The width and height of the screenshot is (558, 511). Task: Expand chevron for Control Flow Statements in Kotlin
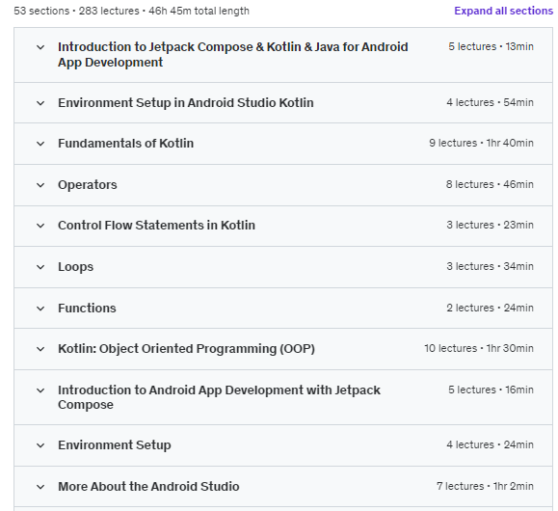tap(40, 226)
